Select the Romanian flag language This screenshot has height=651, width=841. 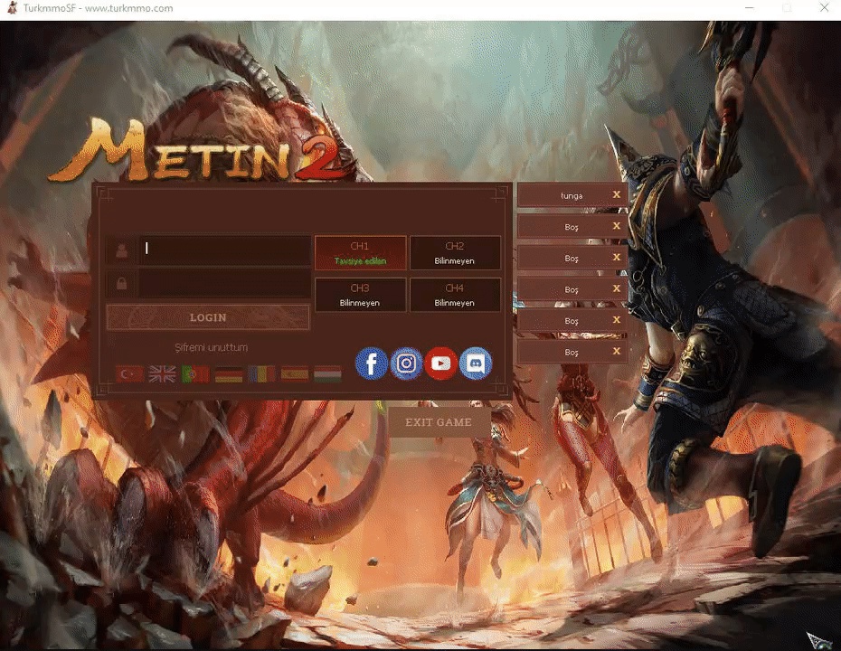(261, 373)
